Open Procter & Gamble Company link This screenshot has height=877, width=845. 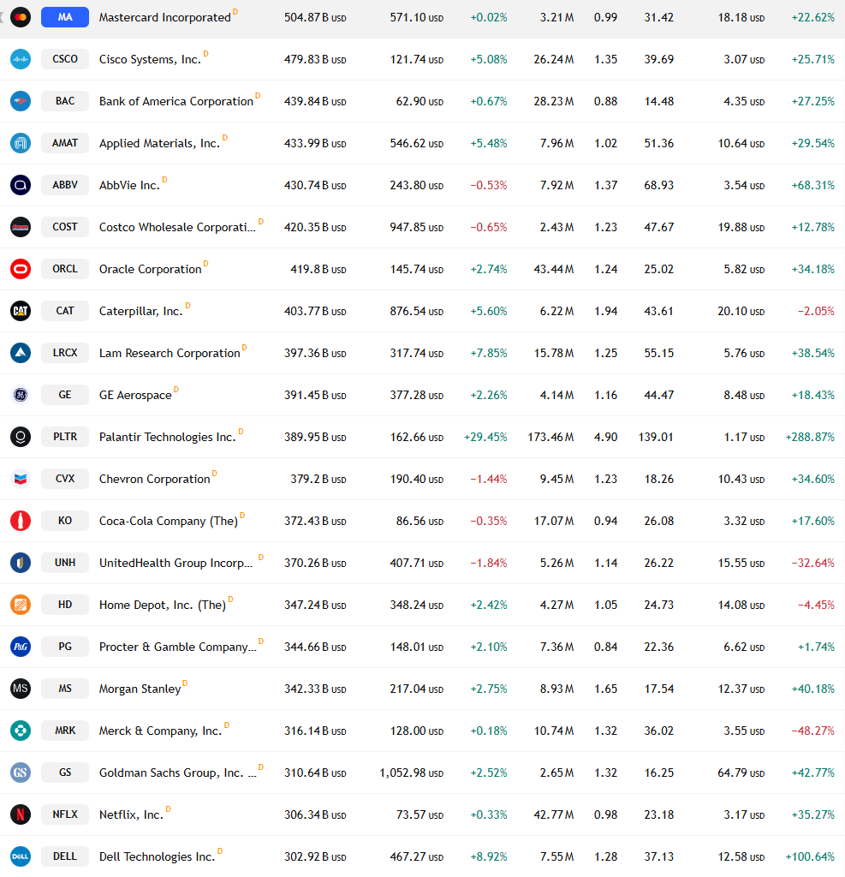click(x=177, y=647)
